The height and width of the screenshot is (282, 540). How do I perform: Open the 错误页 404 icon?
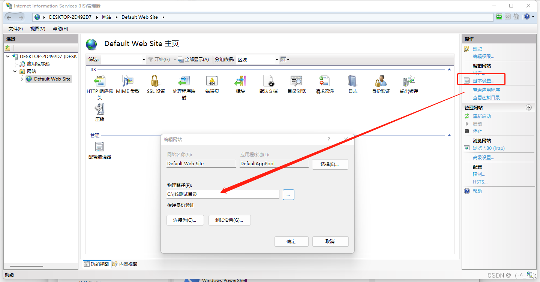(212, 81)
